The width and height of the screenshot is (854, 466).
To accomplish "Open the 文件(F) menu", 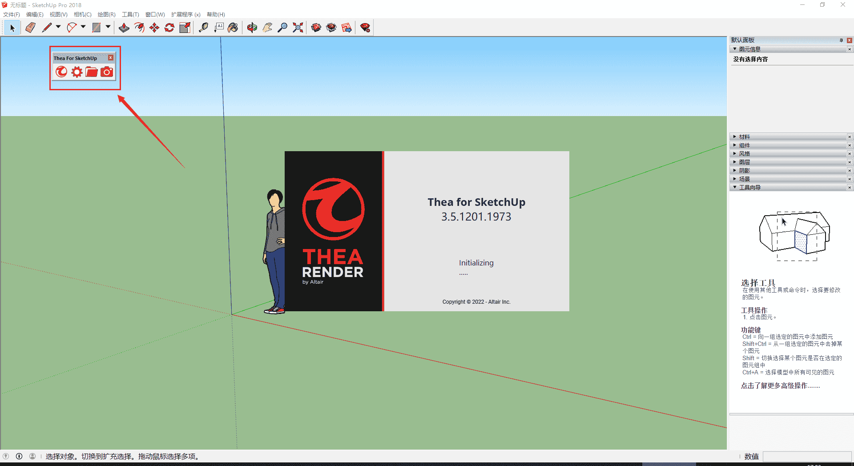I will [x=12, y=14].
